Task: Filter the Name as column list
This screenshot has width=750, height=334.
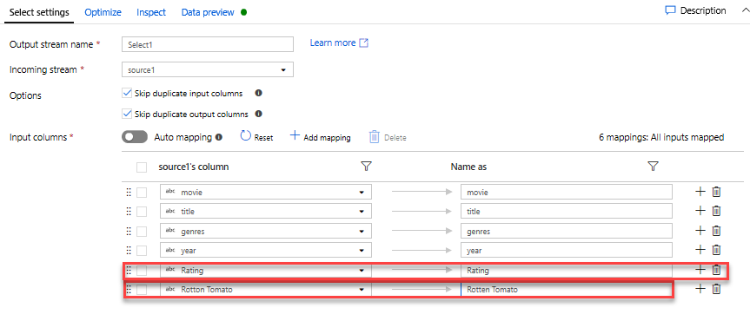Action: pyautogui.click(x=653, y=166)
